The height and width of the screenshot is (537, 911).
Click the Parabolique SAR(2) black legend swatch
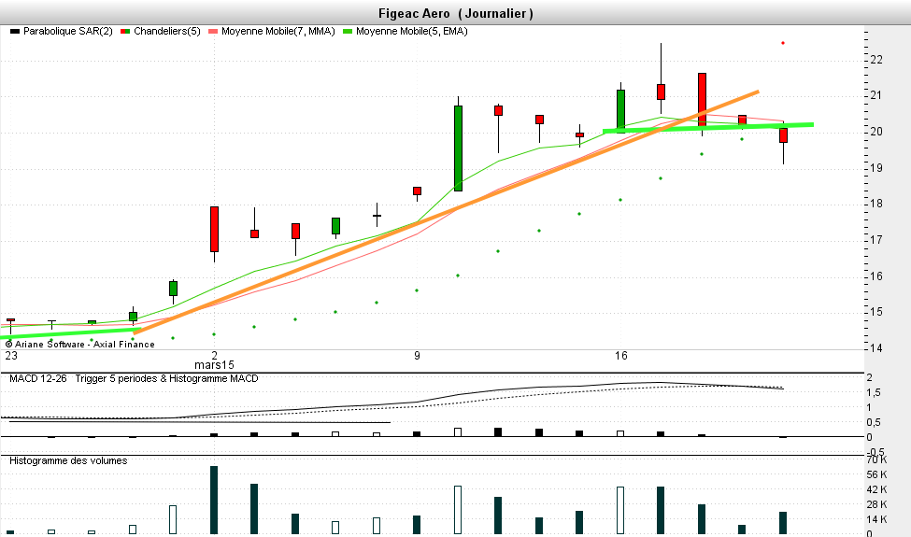pos(15,32)
